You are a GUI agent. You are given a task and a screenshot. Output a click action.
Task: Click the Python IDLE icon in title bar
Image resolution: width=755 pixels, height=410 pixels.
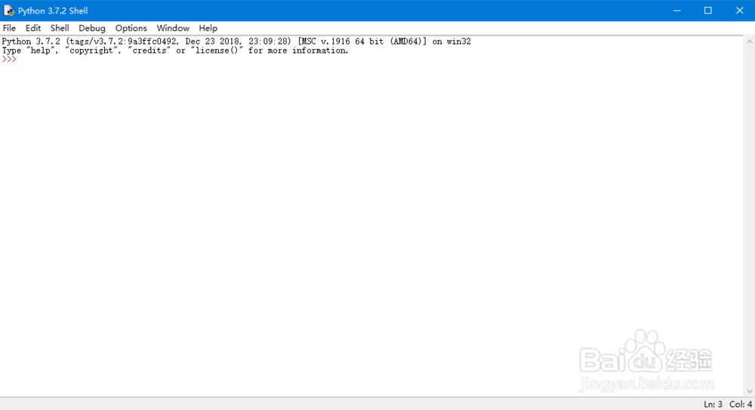click(8, 11)
